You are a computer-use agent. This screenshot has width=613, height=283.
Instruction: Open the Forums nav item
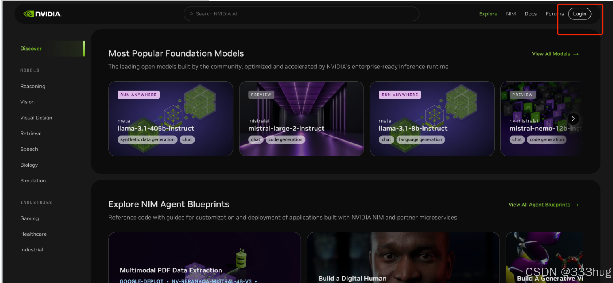coord(555,14)
